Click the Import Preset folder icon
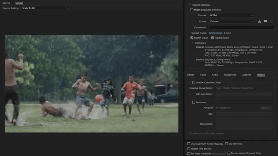 click(x=265, y=21)
